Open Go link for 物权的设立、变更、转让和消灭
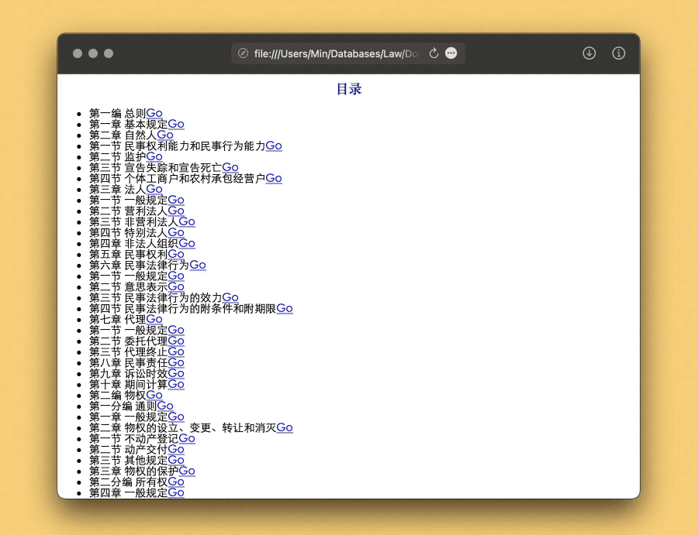 (285, 427)
